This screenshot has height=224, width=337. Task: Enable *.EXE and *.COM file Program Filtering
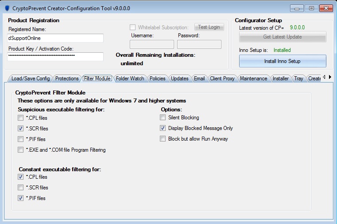(x=21, y=150)
